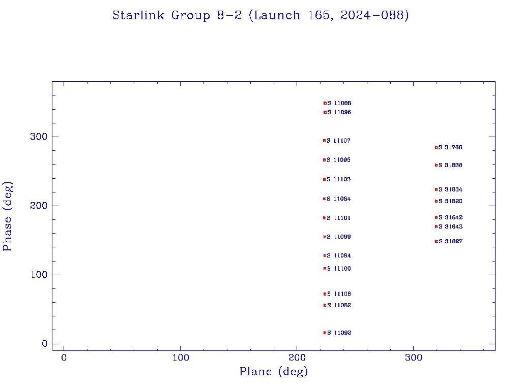Click the S 11094 satellite label
This screenshot has width=521, height=390.
(x=339, y=256)
